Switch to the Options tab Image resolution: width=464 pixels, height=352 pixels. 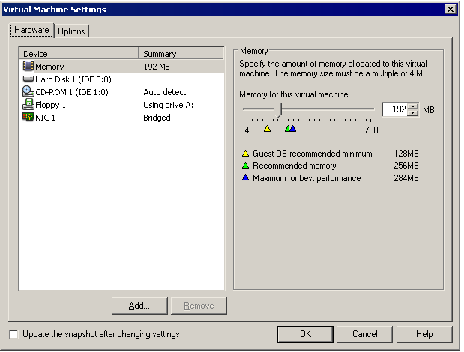(x=72, y=31)
